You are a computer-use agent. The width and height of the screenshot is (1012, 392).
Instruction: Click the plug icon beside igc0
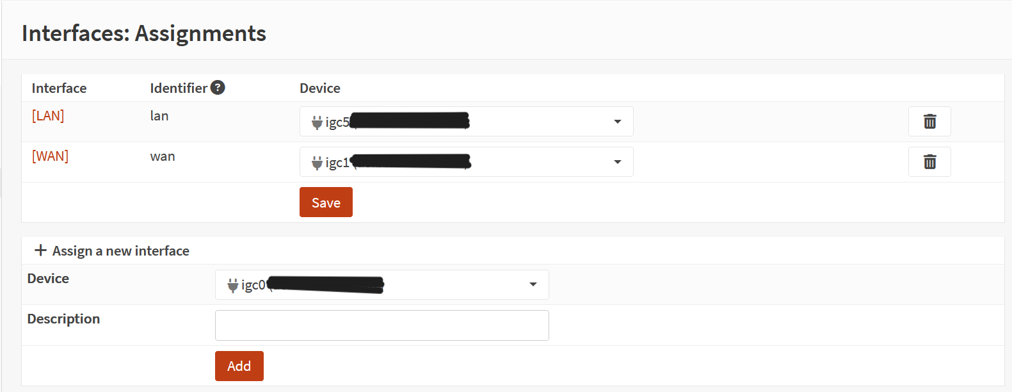[232, 285]
